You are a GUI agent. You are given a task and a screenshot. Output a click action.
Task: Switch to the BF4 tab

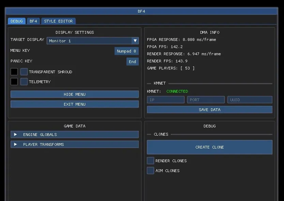[33, 21]
